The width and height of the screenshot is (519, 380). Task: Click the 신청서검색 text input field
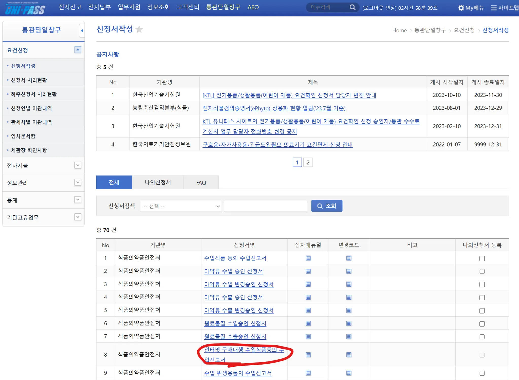pos(265,206)
